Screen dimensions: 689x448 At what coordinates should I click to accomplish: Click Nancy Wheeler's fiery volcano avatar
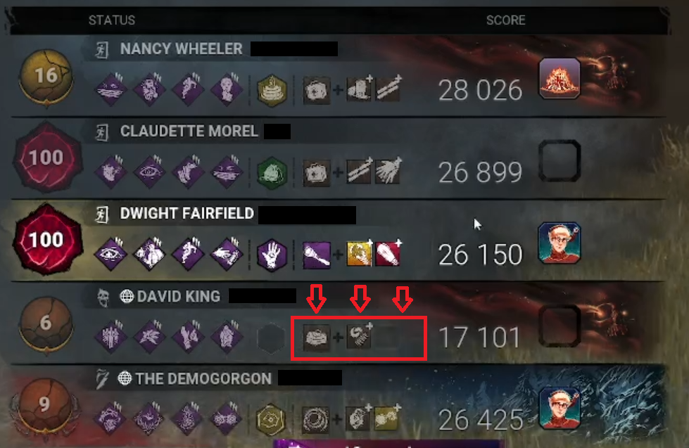[560, 78]
